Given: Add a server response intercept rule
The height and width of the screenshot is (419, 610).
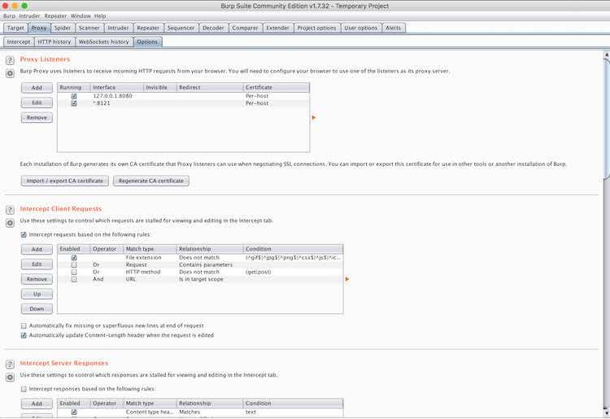Looking at the screenshot, I should click(x=37, y=404).
